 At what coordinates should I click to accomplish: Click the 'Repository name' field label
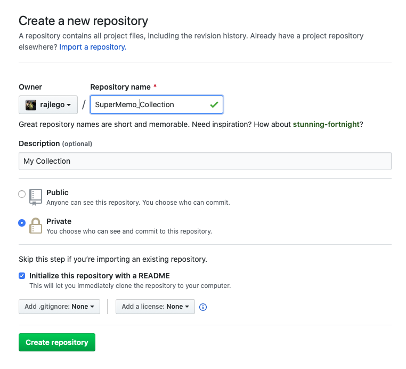tap(120, 87)
